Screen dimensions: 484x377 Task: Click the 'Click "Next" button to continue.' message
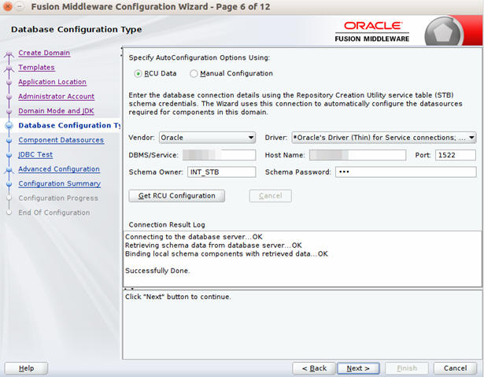[178, 297]
